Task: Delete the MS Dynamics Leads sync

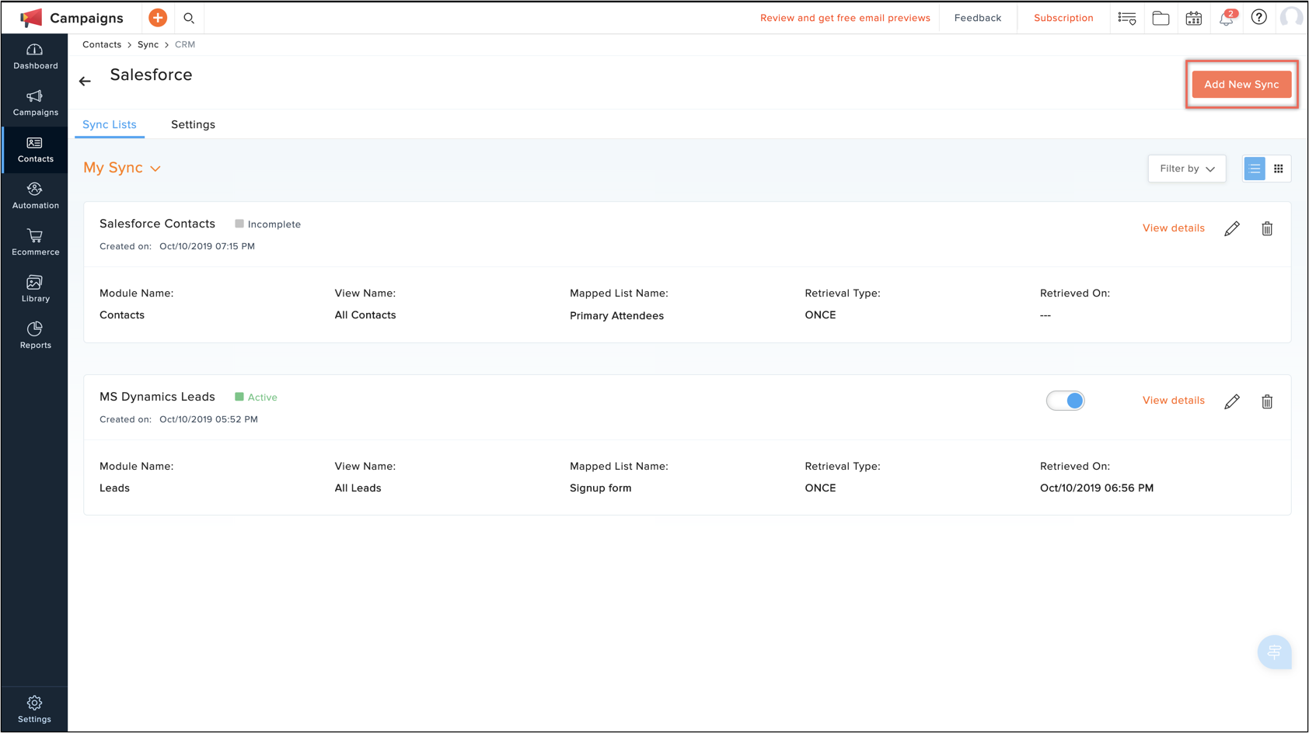Action: [x=1267, y=401]
